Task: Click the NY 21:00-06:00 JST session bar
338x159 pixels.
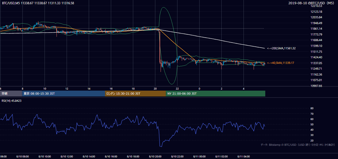Action: tap(216, 94)
